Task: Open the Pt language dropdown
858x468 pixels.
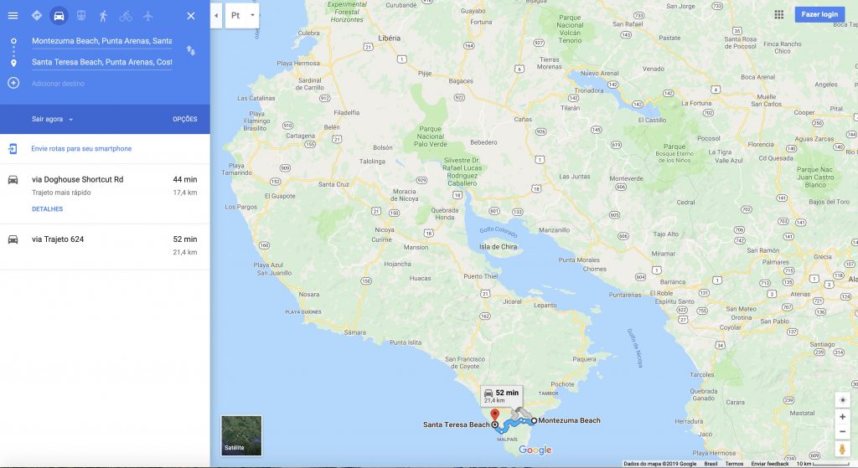Action: pos(242,15)
